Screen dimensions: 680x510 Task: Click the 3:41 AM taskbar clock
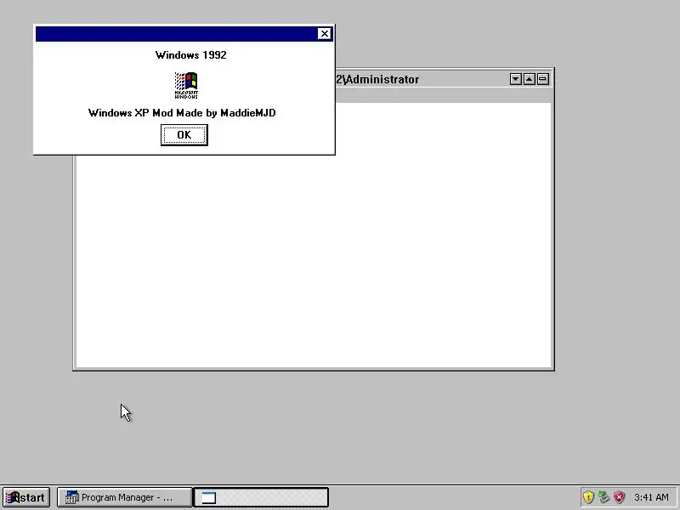point(651,497)
